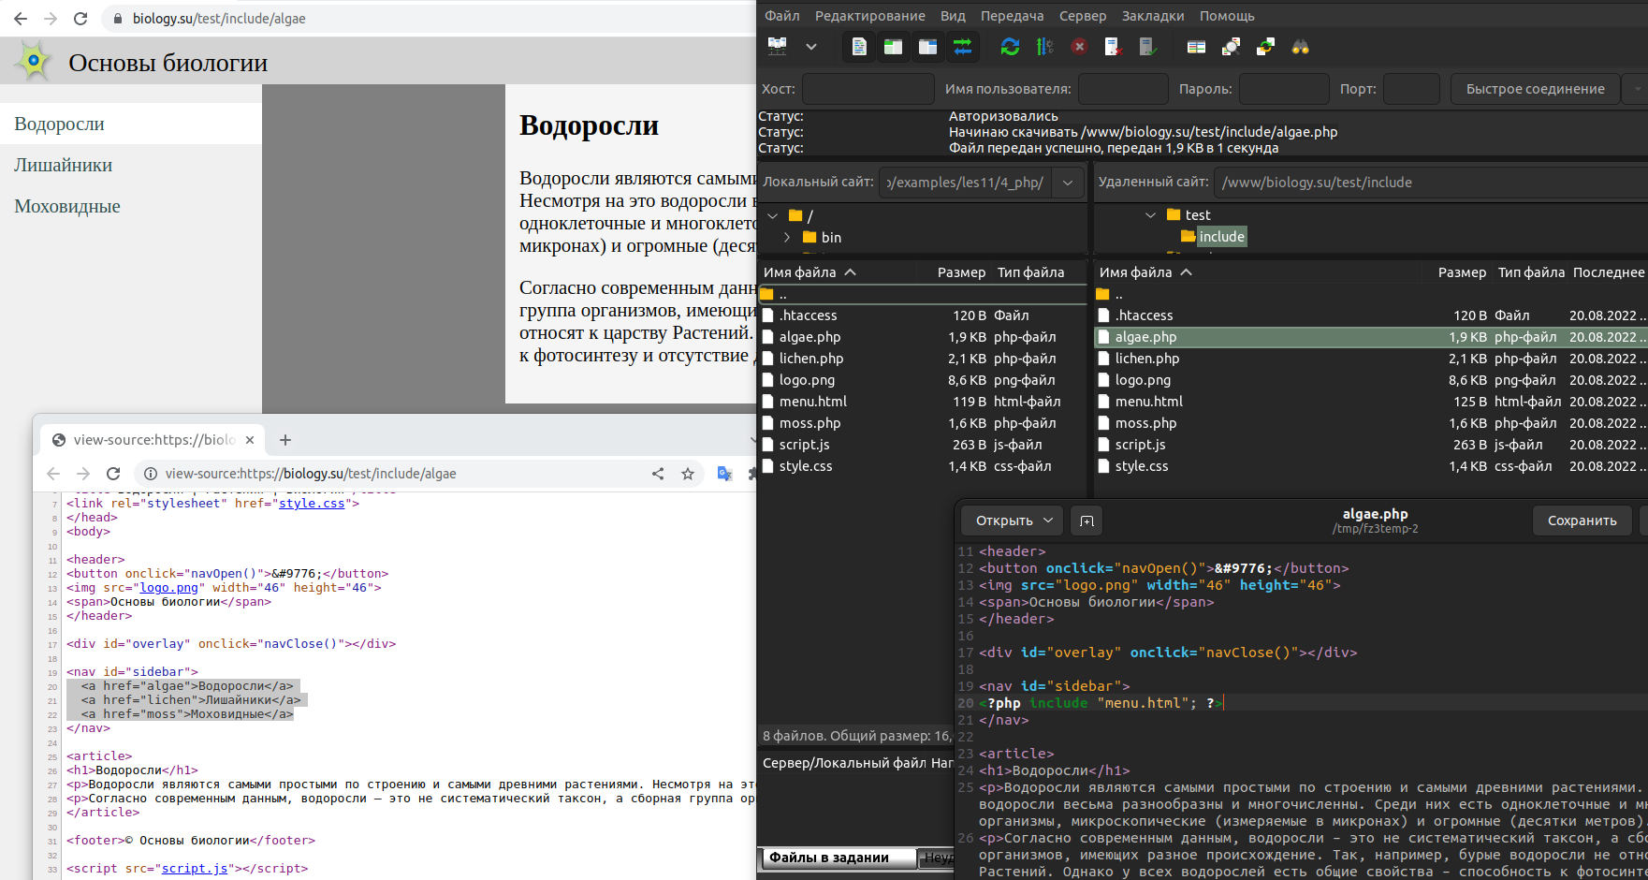The image size is (1648, 880).
Task: Toggle synchronized browsing icon
Action: pyautogui.click(x=1265, y=46)
